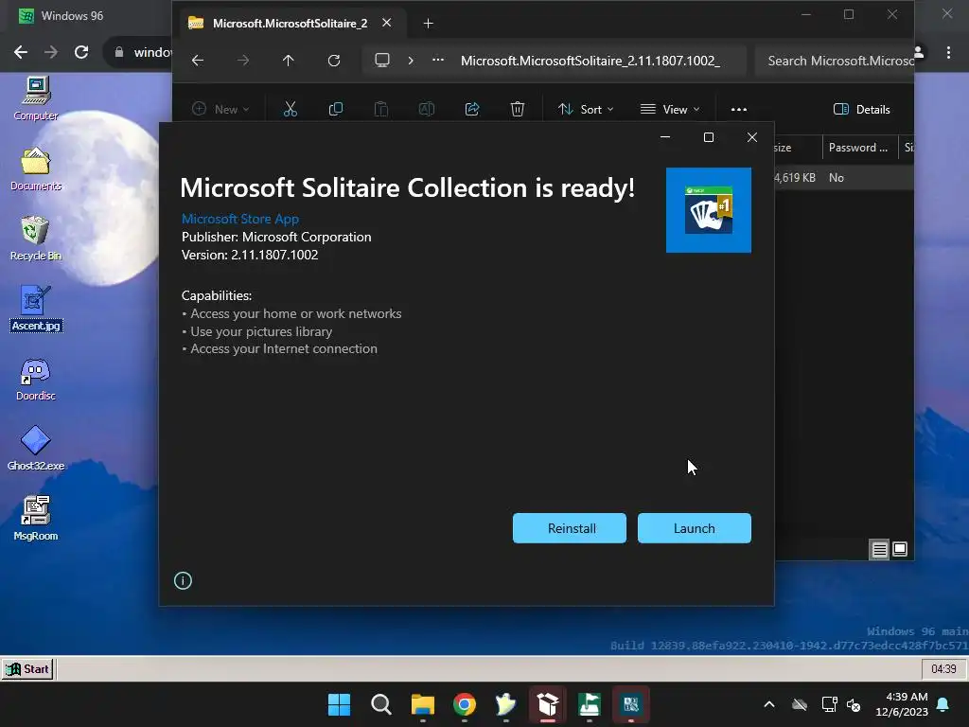Switch Explorer to large thumbnails view icon
Image resolution: width=969 pixels, height=727 pixels.
900,549
